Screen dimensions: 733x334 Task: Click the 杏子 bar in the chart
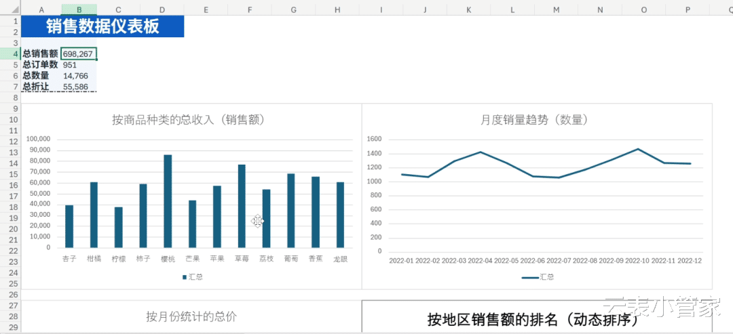click(69, 226)
